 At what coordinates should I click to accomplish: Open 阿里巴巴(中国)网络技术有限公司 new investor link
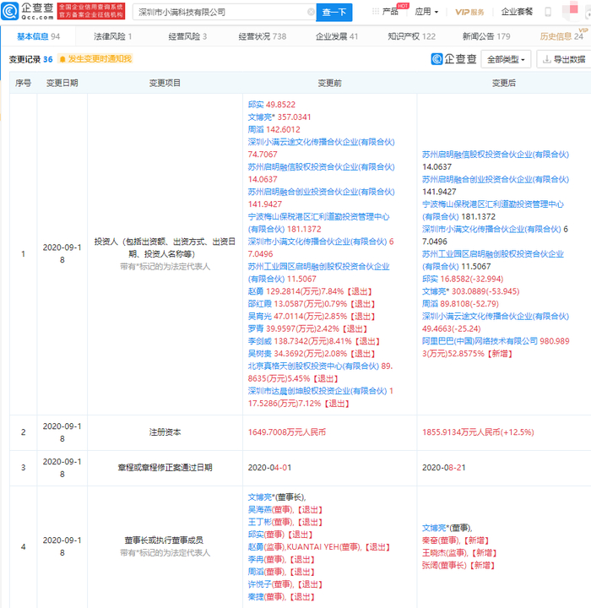(480, 341)
